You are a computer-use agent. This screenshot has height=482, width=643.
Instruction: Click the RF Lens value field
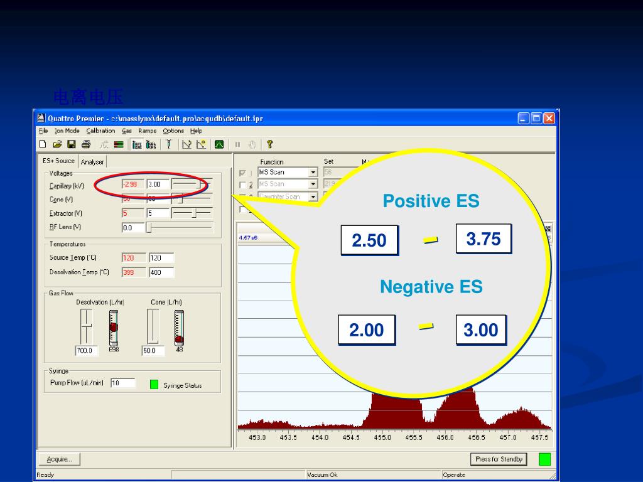tap(133, 228)
